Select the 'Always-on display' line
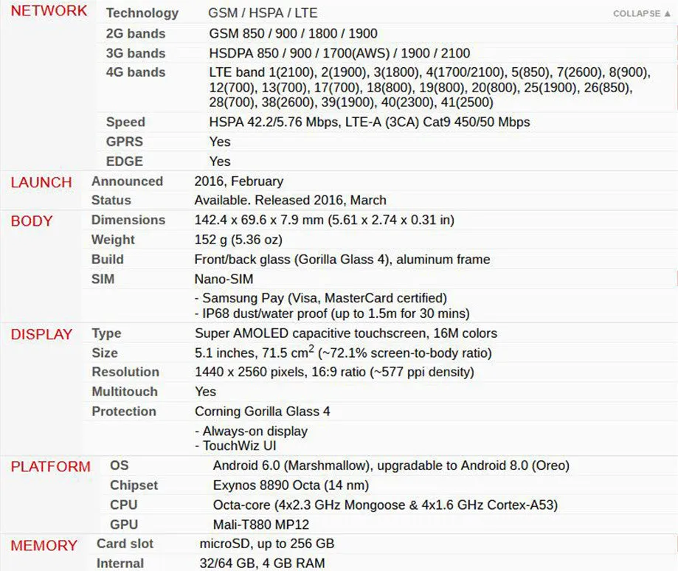This screenshot has height=571, width=678. point(252,431)
